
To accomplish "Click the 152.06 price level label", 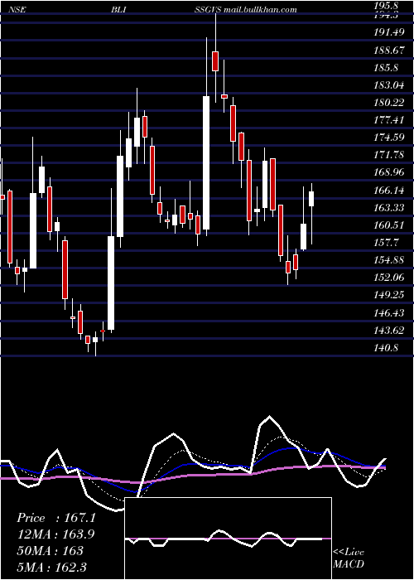I will [389, 278].
